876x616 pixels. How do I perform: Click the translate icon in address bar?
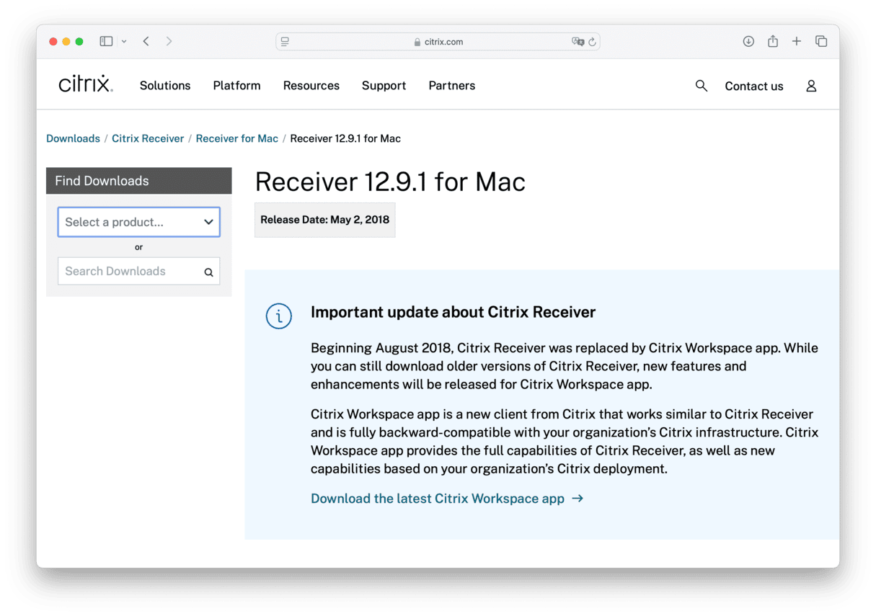coord(578,42)
